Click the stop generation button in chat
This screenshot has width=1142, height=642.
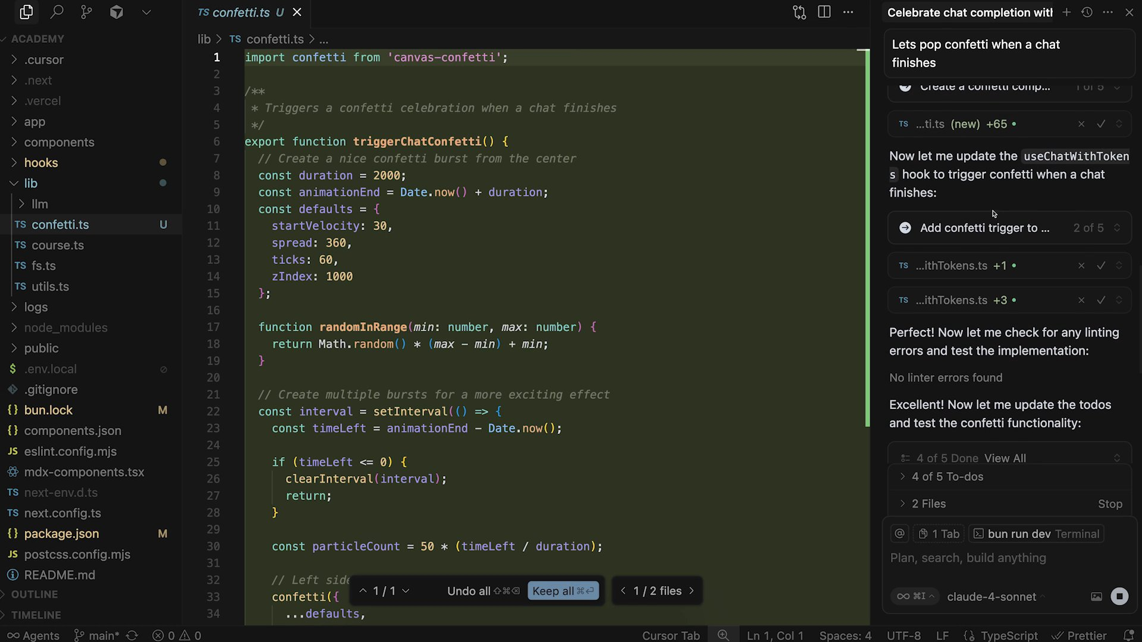point(1119,596)
